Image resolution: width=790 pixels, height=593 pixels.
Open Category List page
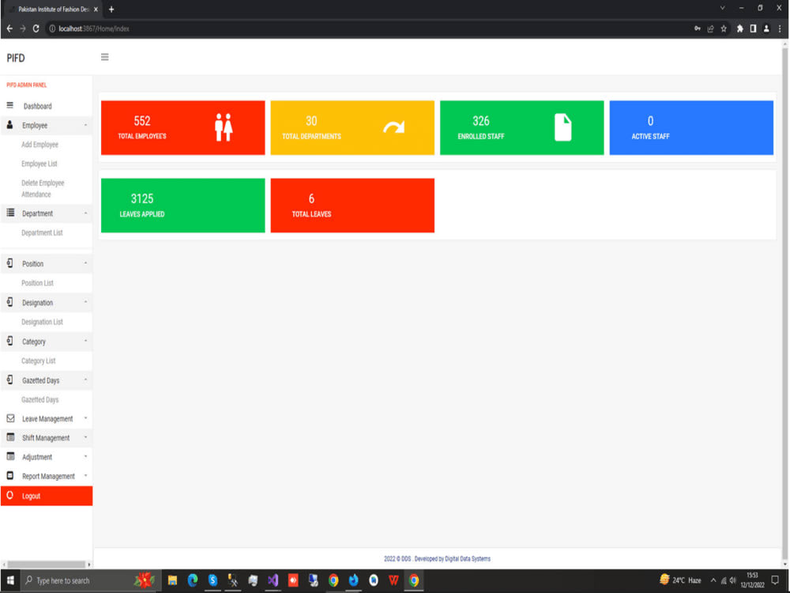click(38, 361)
